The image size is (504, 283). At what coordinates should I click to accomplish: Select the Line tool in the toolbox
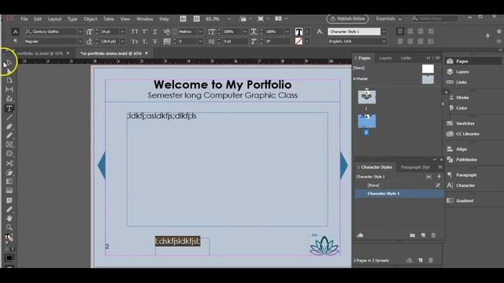(9, 117)
